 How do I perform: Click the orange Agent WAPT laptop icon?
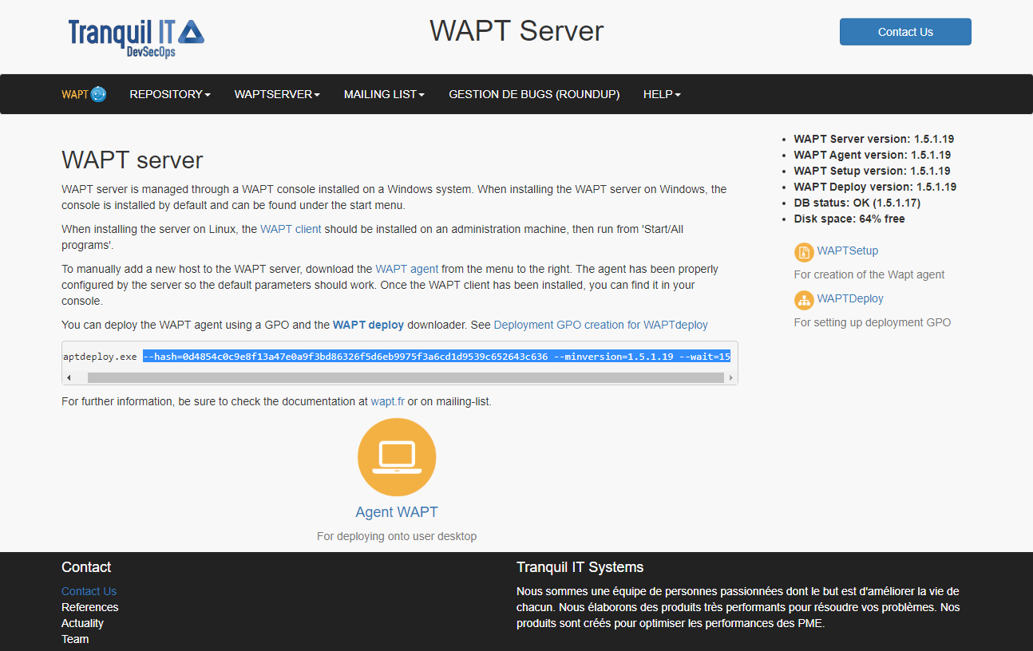[x=397, y=457]
